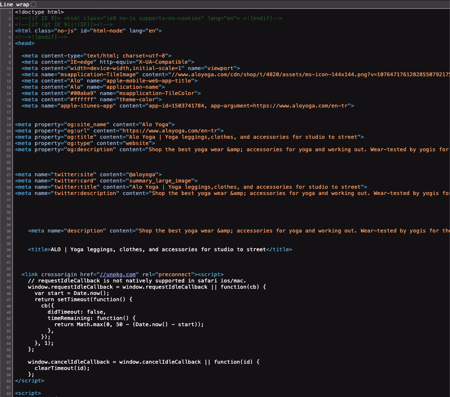Click 'summary_large_image' content value
The width and height of the screenshot is (450, 397).
pyautogui.click(x=160, y=181)
